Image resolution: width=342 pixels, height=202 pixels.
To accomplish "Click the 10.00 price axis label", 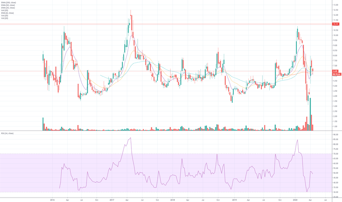I will click(336, 35).
